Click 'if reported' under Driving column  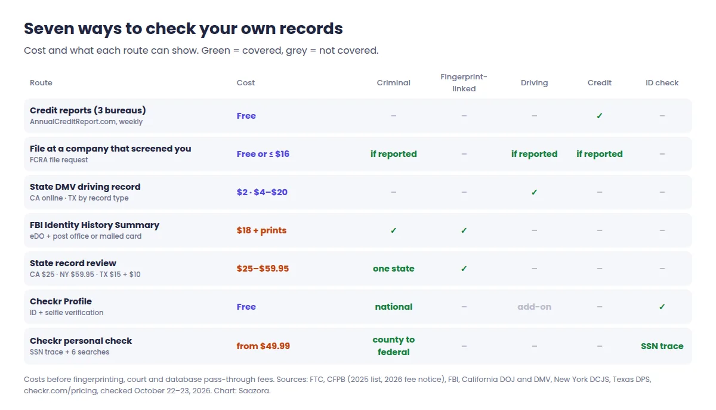534,154
